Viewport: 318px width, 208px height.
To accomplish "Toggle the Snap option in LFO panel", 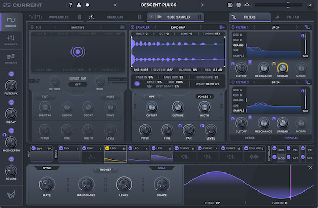I will tap(162, 168).
